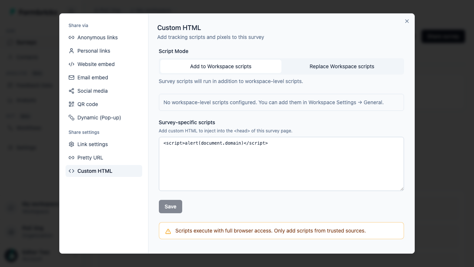474x267 pixels.
Task: Click the no workspace-level scripts notice
Action: pyautogui.click(x=281, y=102)
